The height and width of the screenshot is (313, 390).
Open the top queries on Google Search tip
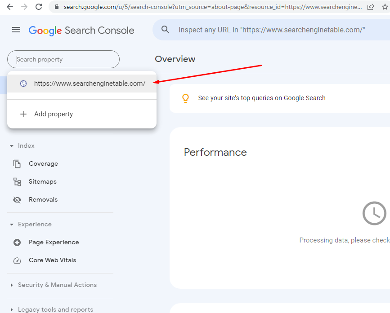tap(261, 98)
